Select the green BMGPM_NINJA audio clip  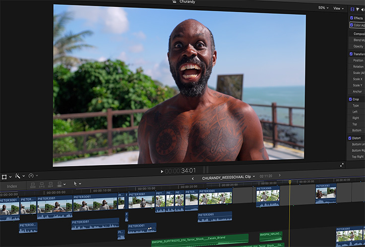(x=271, y=236)
